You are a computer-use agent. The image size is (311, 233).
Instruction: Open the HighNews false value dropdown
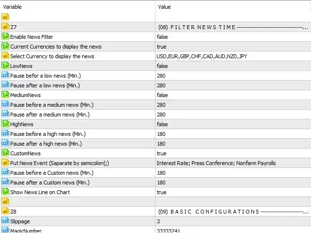click(233, 124)
